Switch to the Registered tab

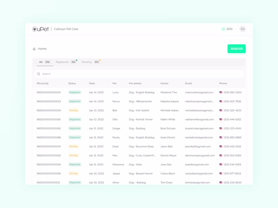(63, 62)
